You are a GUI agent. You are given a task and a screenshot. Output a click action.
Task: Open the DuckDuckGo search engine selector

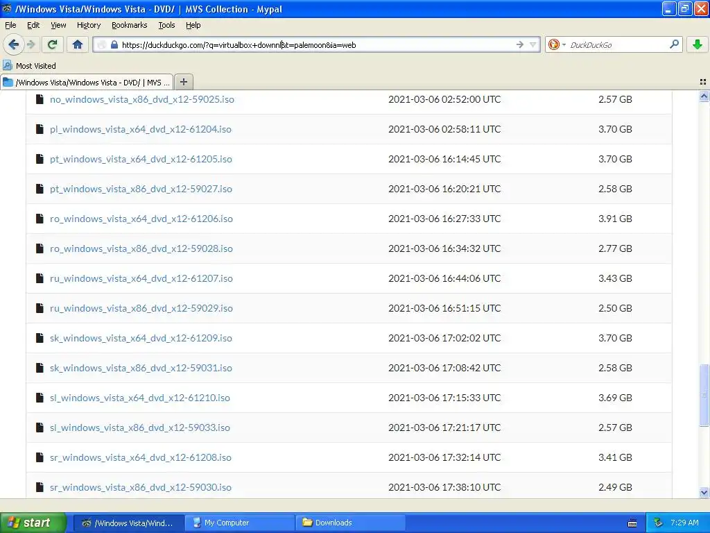pyautogui.click(x=557, y=44)
